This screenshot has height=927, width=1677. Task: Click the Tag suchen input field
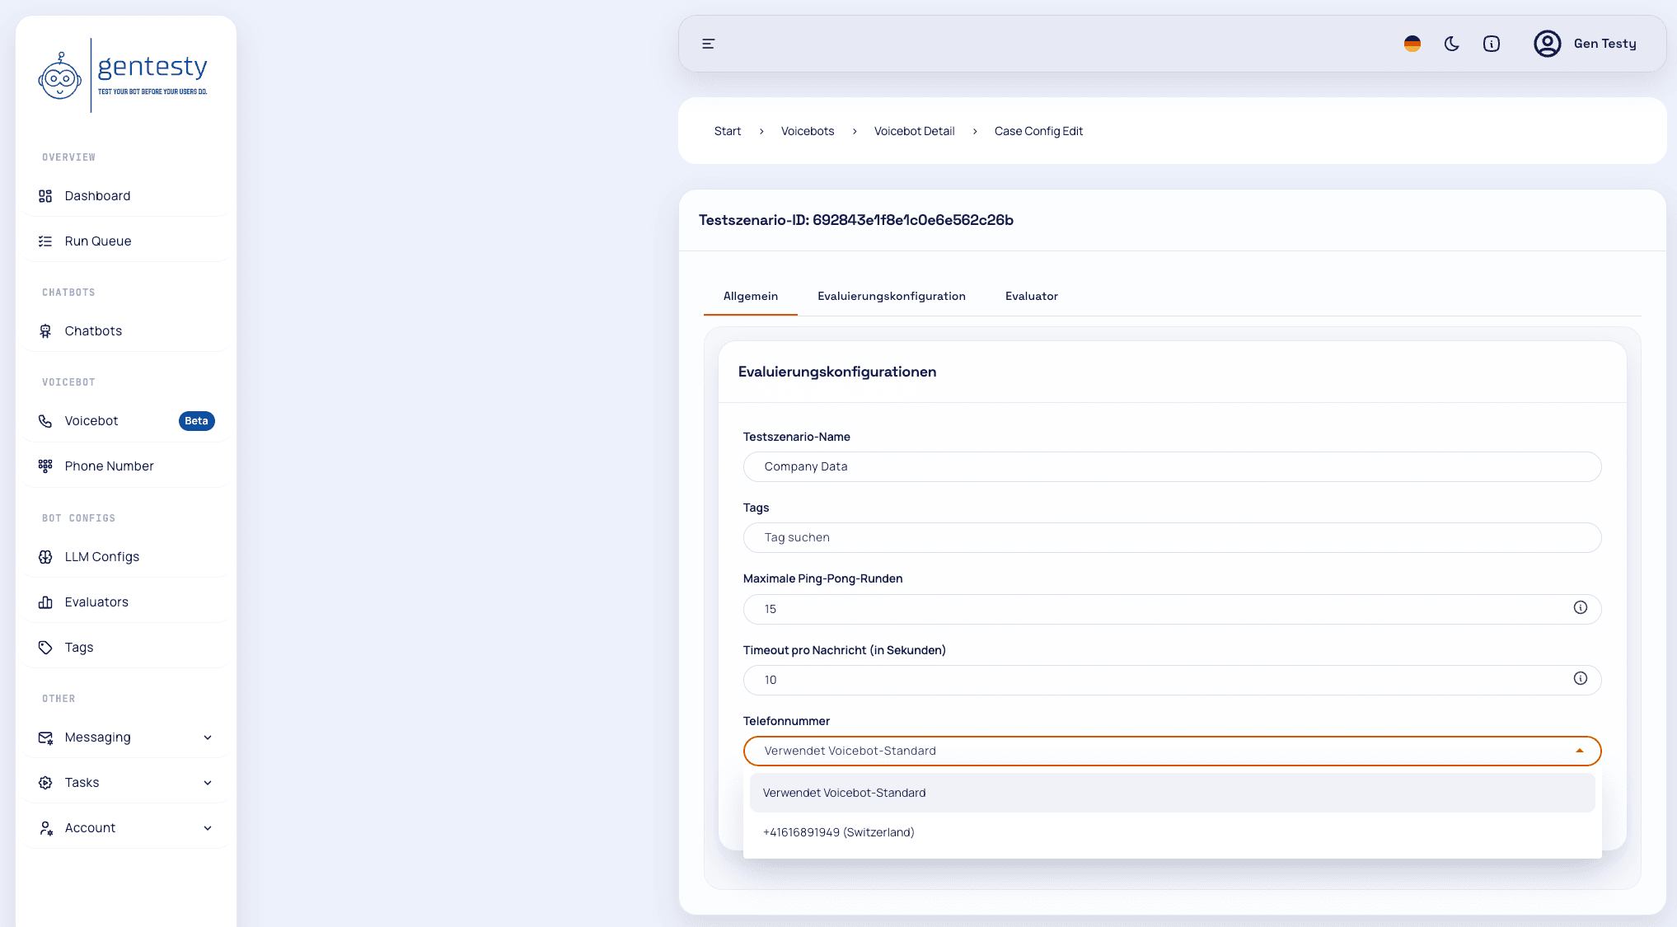(1171, 537)
